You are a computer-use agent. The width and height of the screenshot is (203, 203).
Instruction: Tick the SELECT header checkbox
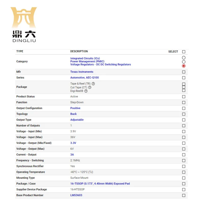tap(183, 52)
